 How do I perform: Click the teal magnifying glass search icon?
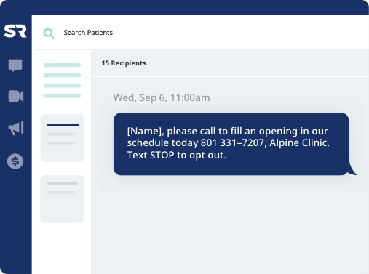click(x=49, y=33)
